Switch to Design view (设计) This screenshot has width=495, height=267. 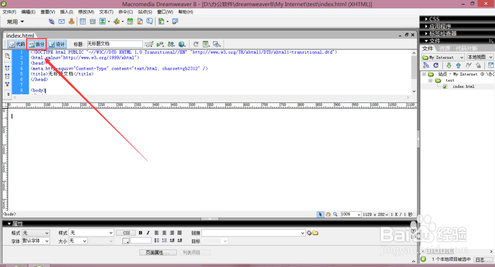pos(57,44)
